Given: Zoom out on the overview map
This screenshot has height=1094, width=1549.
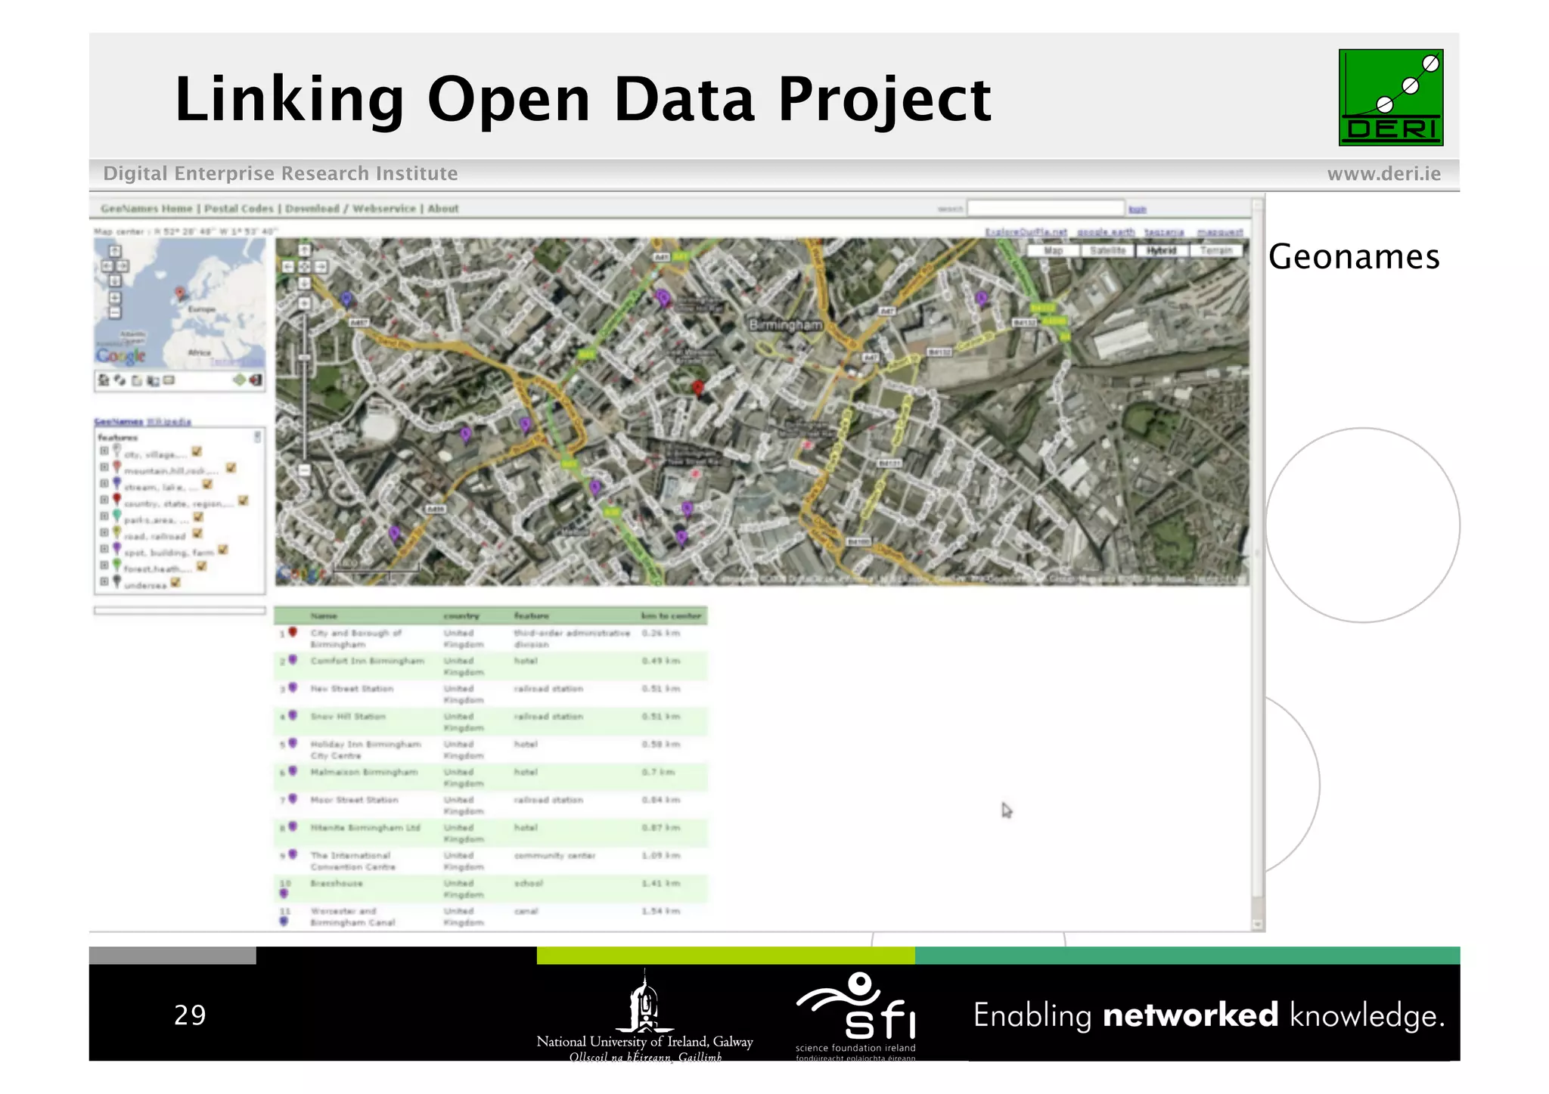Looking at the screenshot, I should [115, 312].
